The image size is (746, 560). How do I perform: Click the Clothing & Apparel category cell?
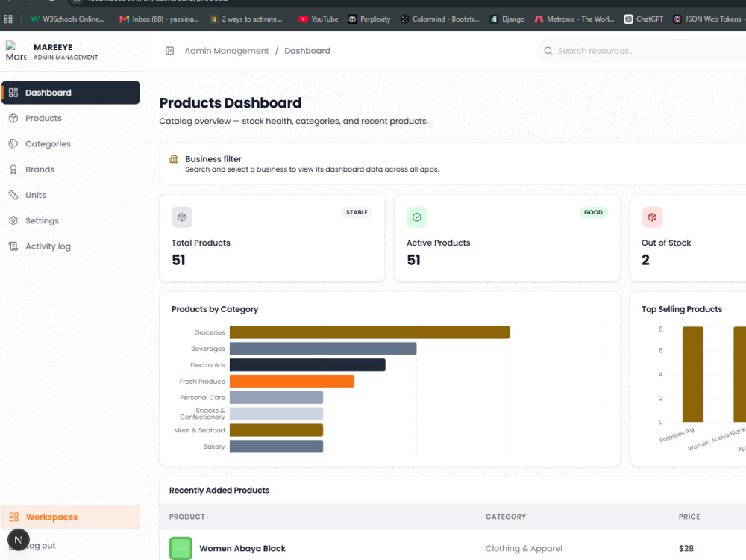point(524,549)
